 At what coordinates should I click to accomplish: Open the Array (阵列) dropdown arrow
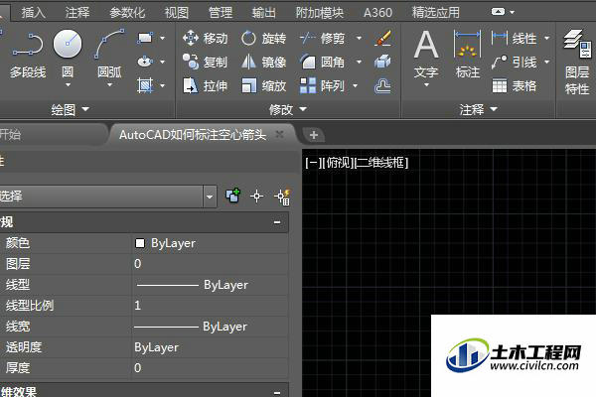coord(355,86)
